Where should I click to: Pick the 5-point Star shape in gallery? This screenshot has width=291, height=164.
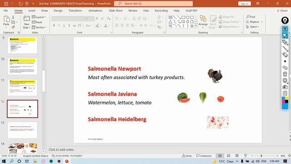(x=192, y=26)
